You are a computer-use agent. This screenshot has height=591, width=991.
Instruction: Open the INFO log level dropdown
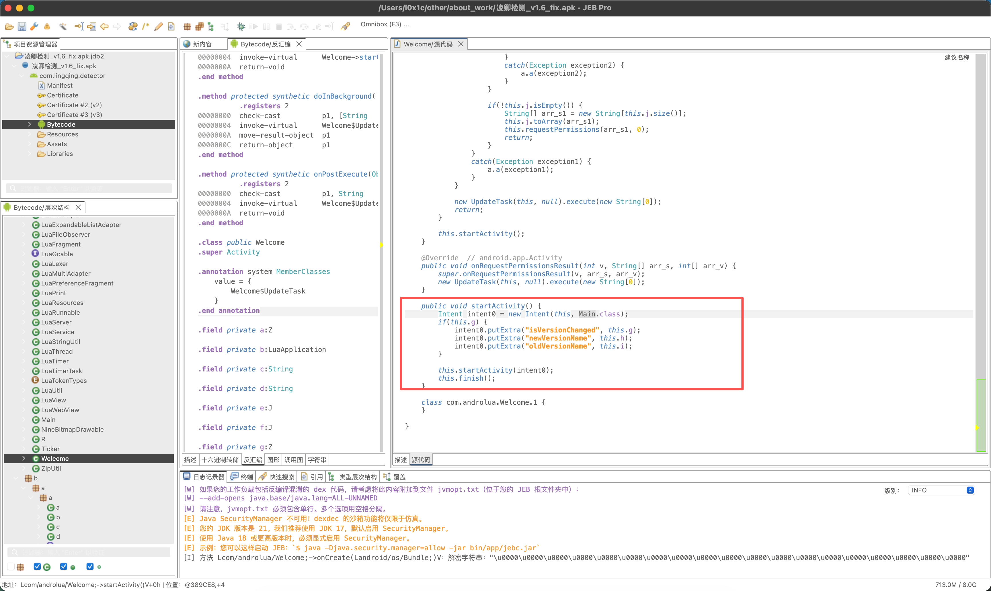[942, 490]
